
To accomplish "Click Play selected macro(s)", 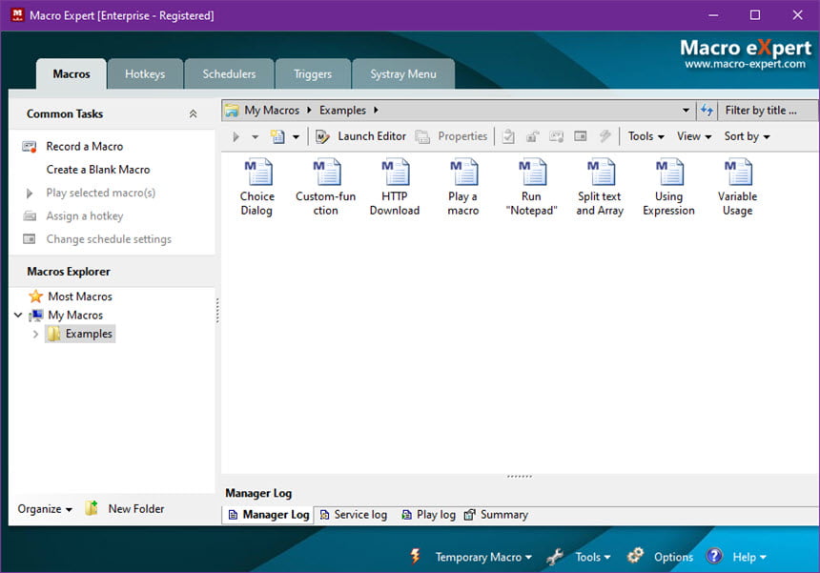I will (100, 193).
